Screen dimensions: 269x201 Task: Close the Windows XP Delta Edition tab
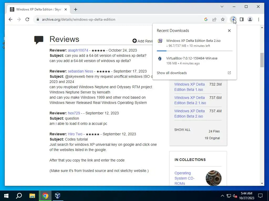65,10
